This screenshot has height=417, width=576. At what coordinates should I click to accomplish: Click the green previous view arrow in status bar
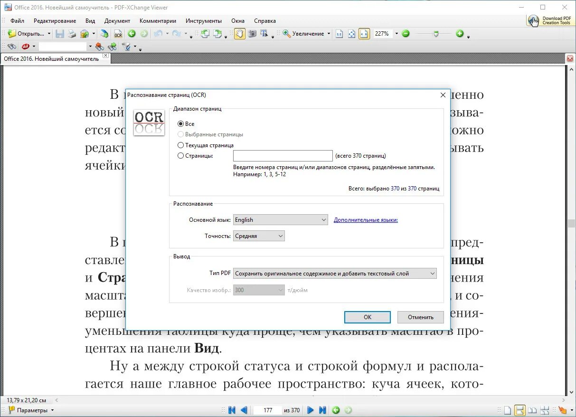click(336, 410)
